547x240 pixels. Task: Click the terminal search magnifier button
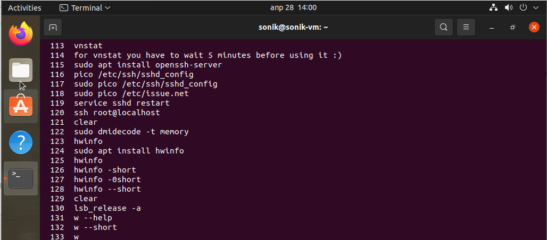coord(443,27)
